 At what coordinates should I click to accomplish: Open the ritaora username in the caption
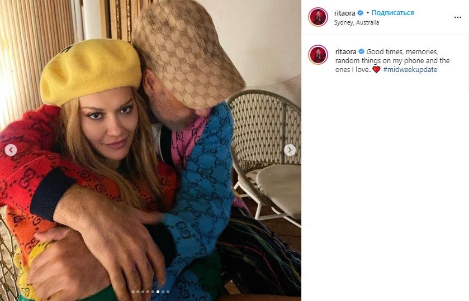pos(346,51)
